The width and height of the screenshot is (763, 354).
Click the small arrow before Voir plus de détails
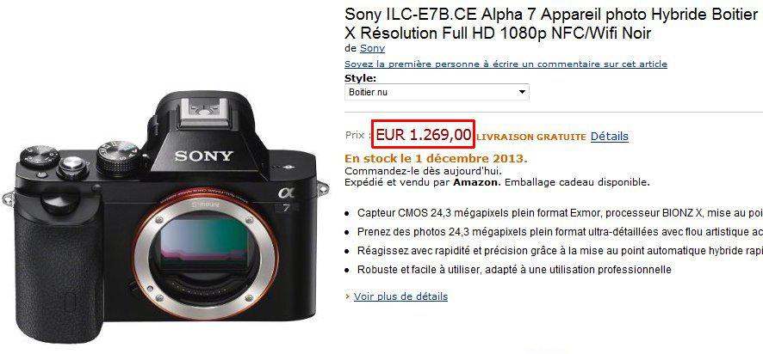point(347,296)
